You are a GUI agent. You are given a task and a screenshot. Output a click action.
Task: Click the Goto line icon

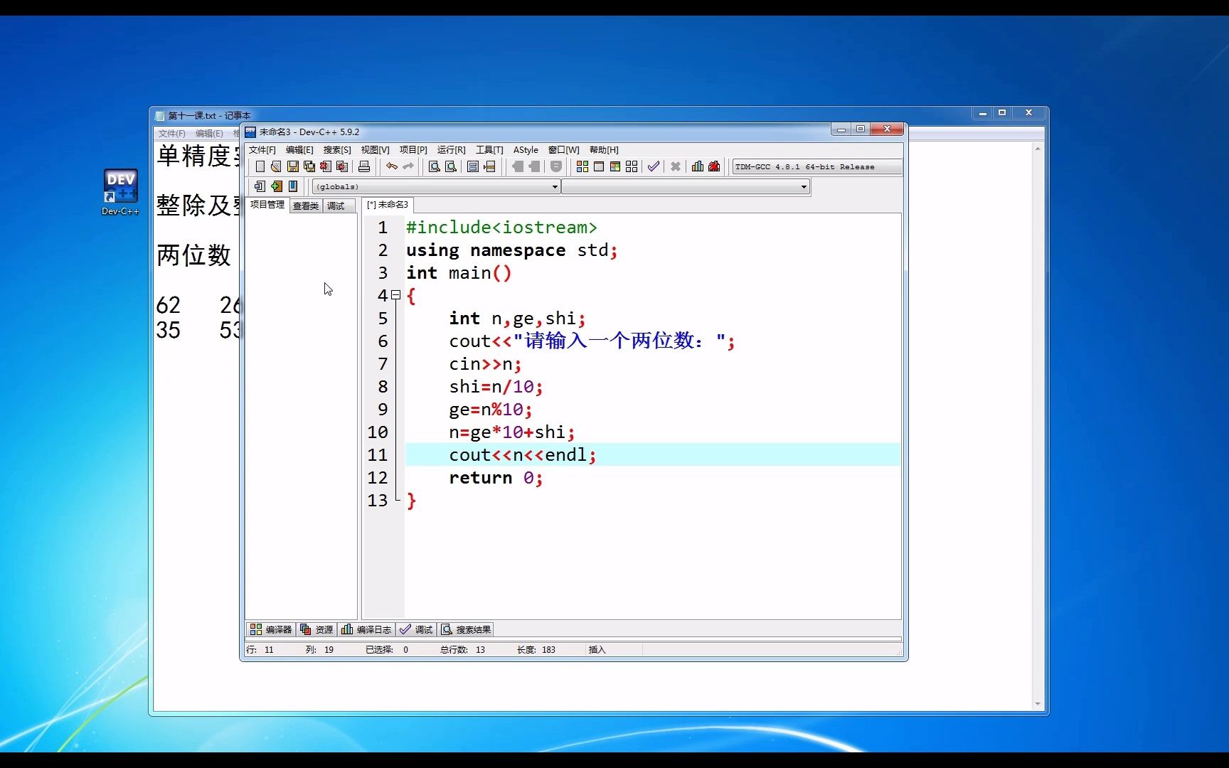click(x=489, y=166)
